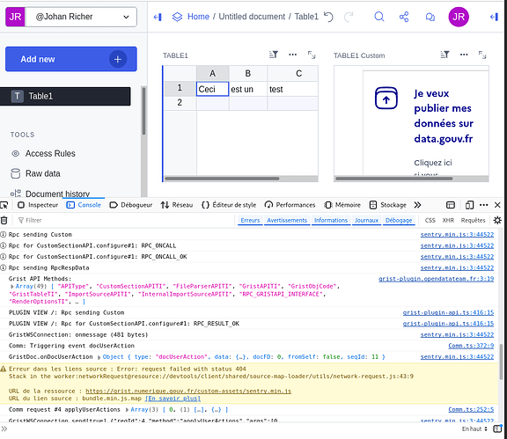Show more devtools tabs chevron
This screenshot has width=507, height=439.
417,205
